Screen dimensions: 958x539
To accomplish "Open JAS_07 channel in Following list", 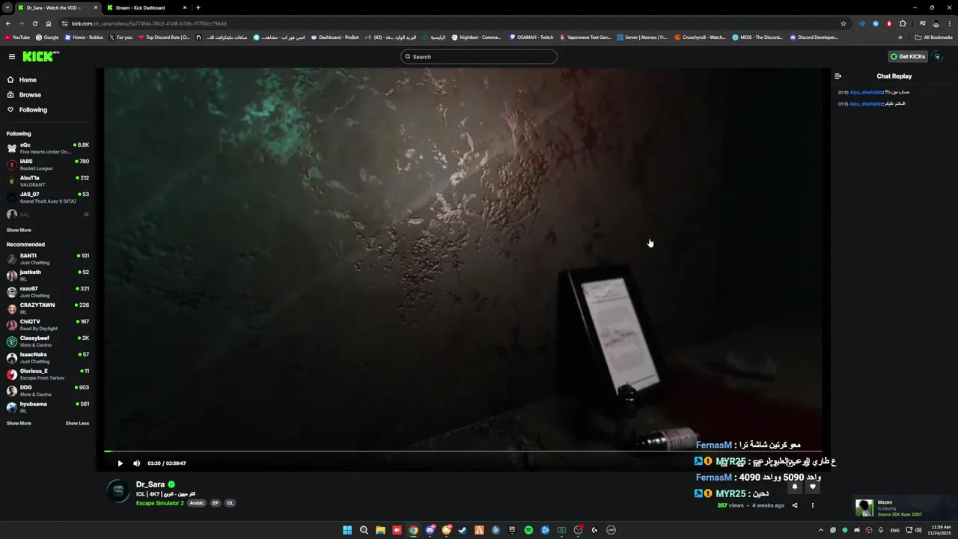I will [x=48, y=198].
